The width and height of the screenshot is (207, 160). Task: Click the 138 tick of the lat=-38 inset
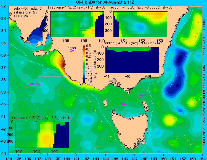coord(66,41)
